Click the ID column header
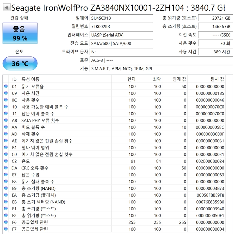236x234 pixels. coord(14,79)
